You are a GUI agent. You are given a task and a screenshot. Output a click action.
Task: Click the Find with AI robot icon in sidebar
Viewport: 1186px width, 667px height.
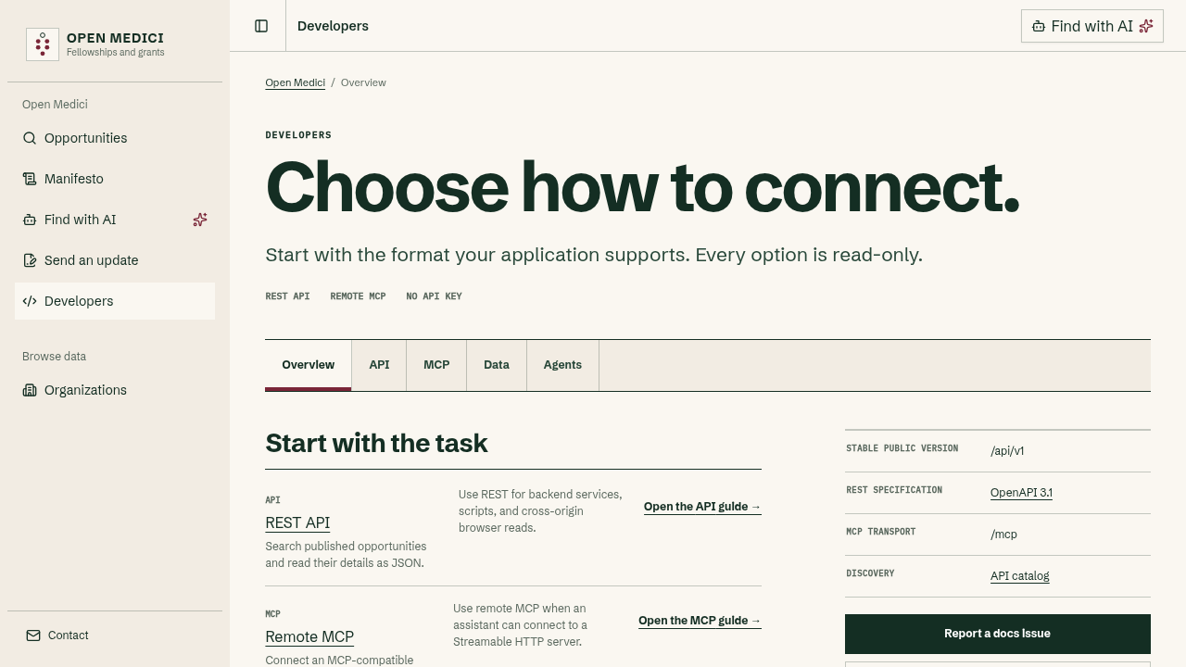(30, 220)
